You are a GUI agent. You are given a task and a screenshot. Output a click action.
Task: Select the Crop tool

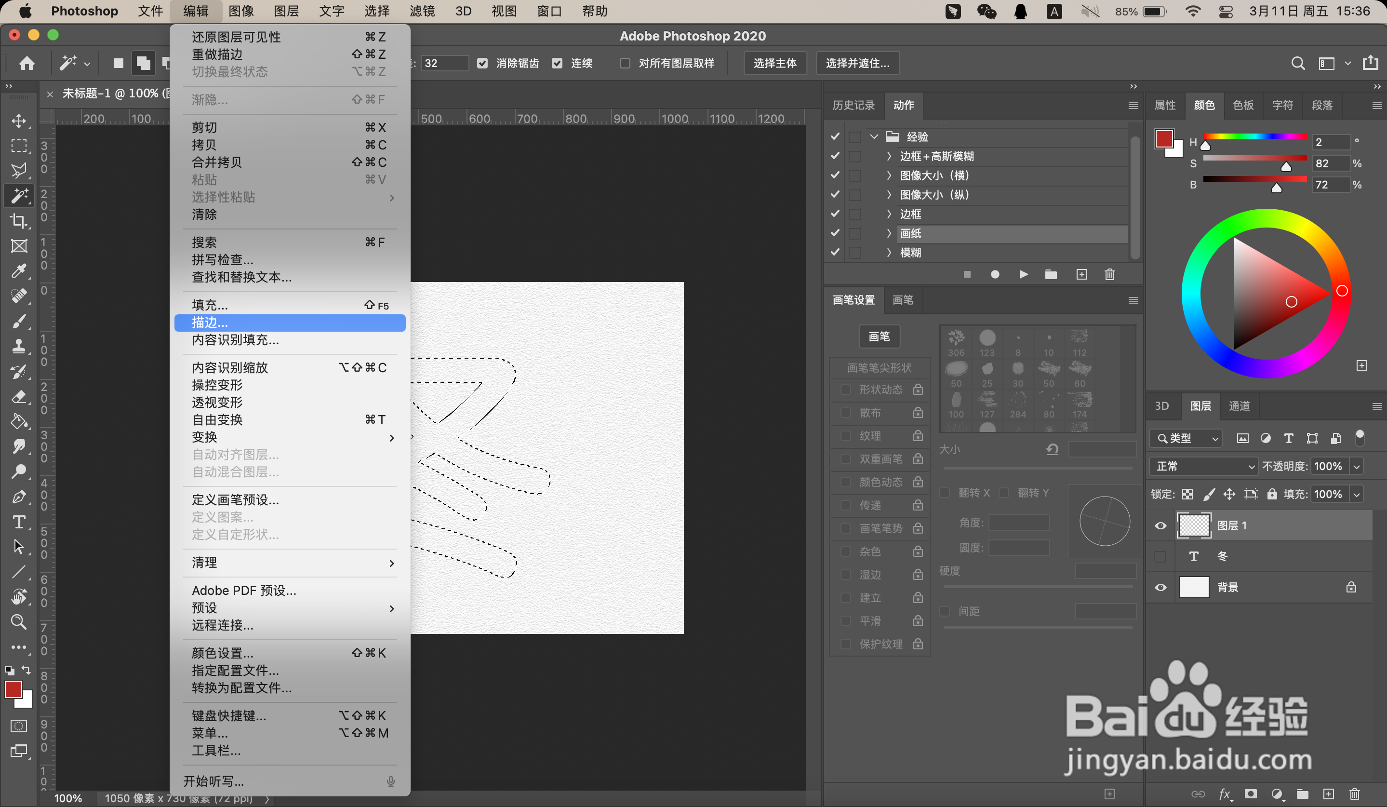[19, 221]
